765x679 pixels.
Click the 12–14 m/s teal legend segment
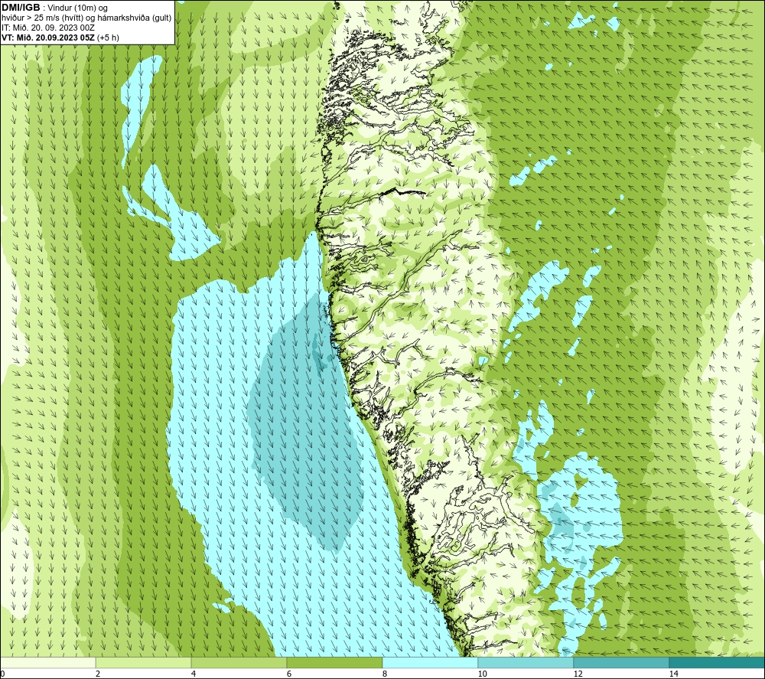click(x=621, y=662)
